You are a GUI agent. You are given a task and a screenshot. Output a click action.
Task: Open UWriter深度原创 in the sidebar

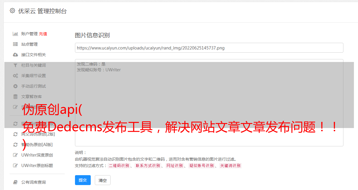coord(37,155)
